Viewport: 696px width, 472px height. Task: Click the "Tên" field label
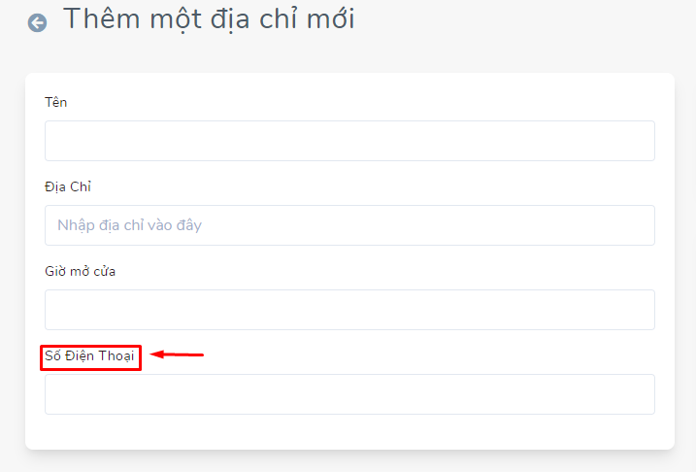(56, 102)
